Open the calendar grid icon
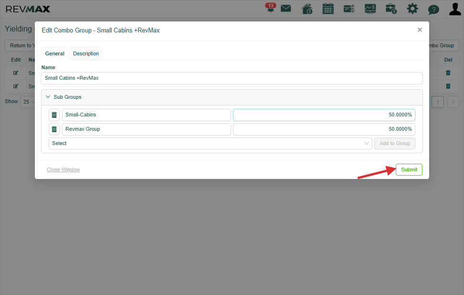The height and width of the screenshot is (295, 464). click(x=328, y=9)
